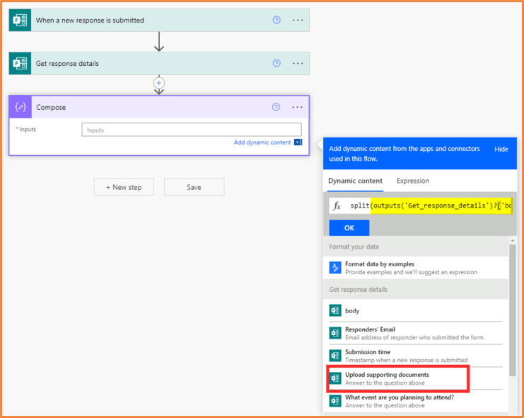The image size is (524, 418).
Task: Click the 'Get response details' section header in the panel
Action: click(x=416, y=289)
